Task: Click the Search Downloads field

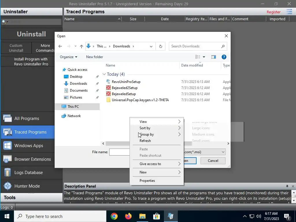Action: [198, 46]
